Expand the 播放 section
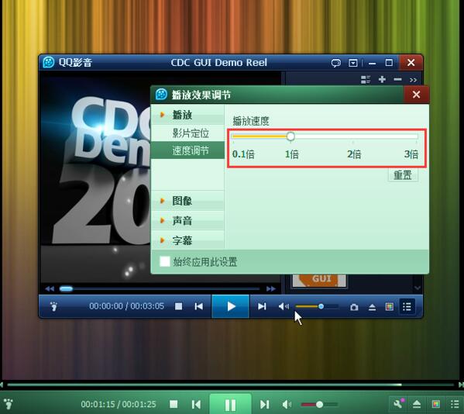 click(187, 115)
